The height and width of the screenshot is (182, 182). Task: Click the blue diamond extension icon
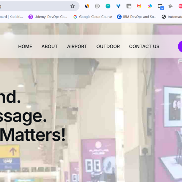[118, 6]
